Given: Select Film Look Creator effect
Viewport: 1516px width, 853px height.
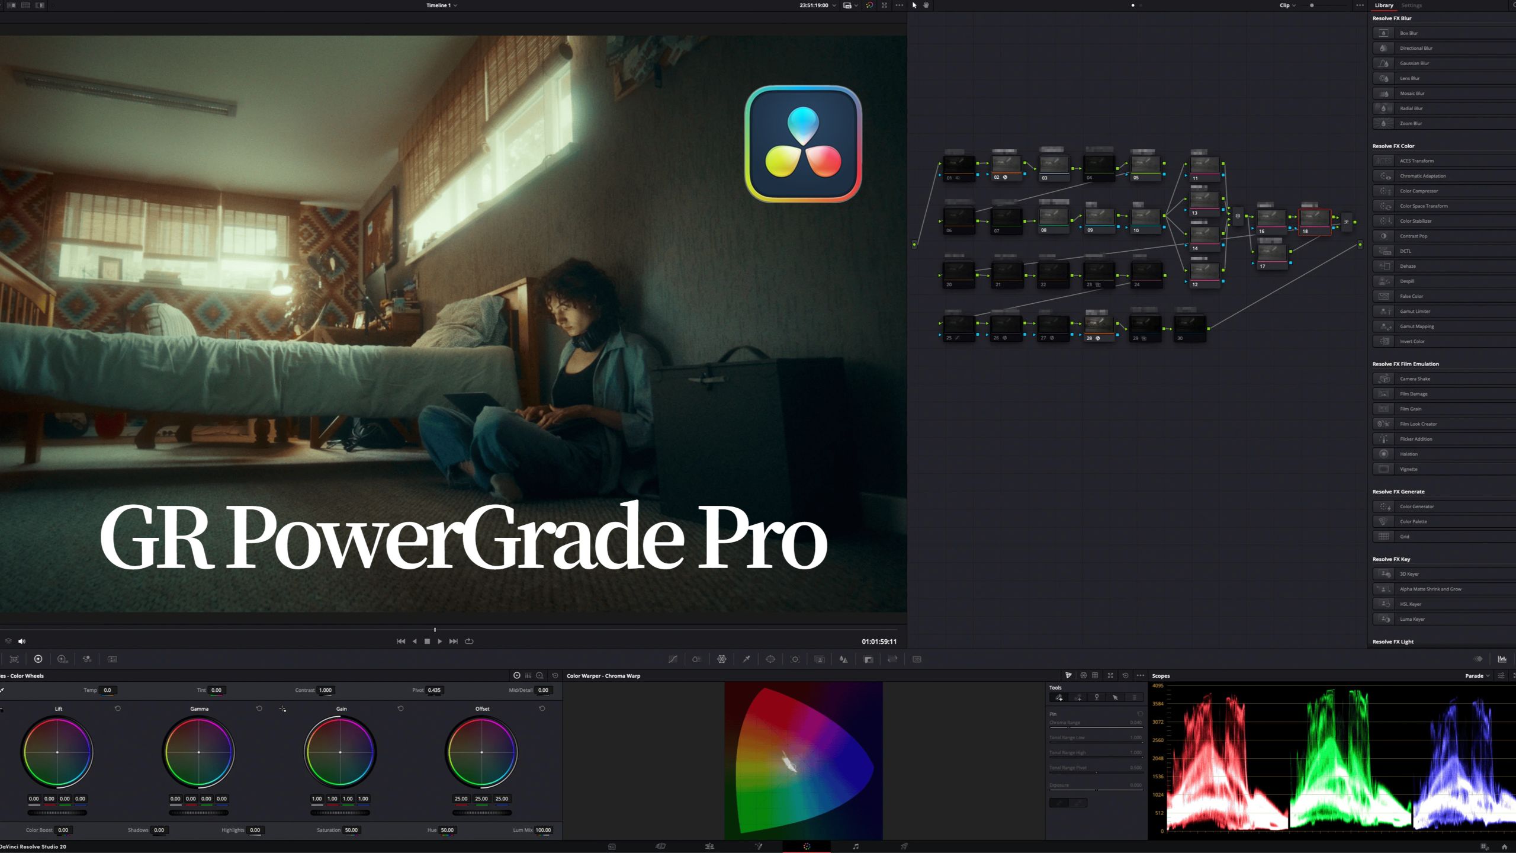Looking at the screenshot, I should pyautogui.click(x=1444, y=424).
